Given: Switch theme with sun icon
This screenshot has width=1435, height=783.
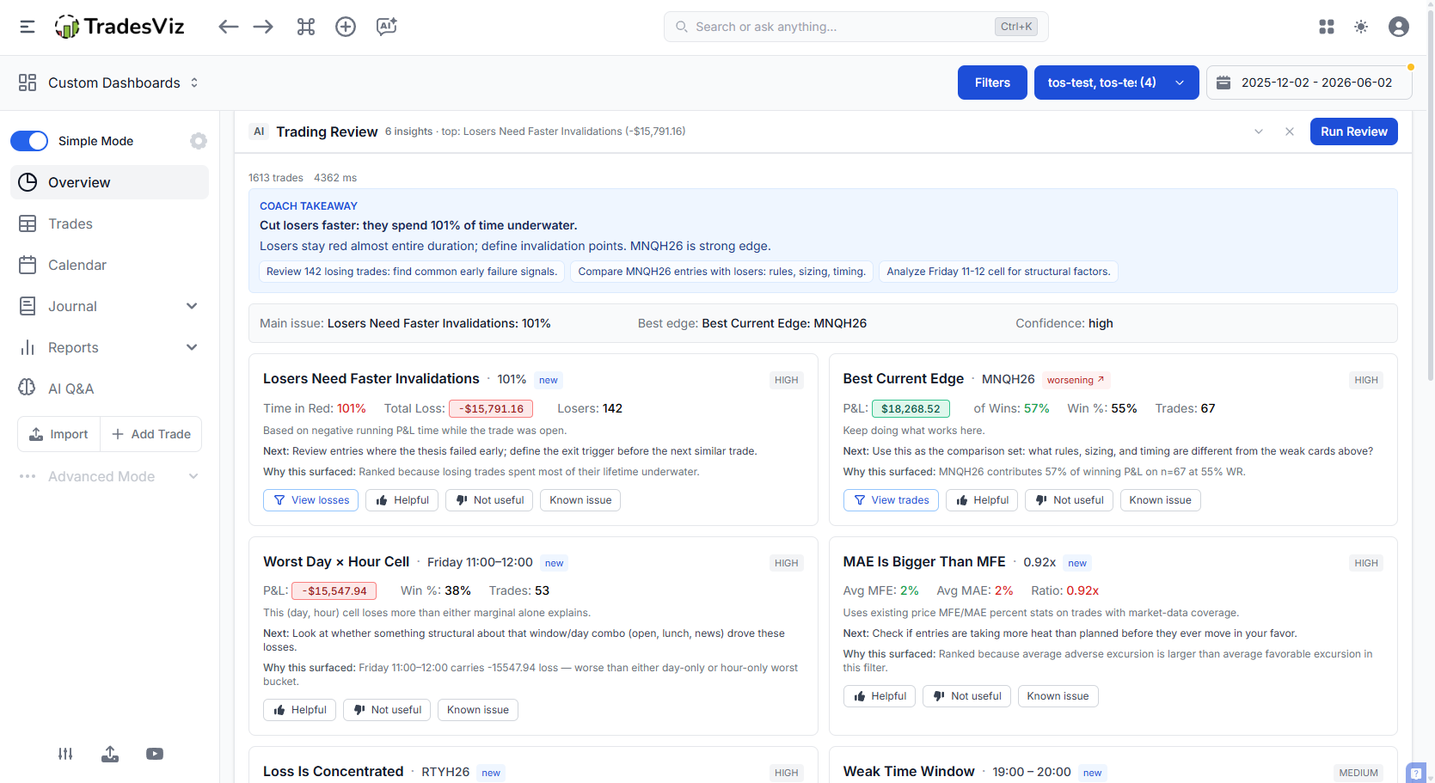Looking at the screenshot, I should click(1361, 27).
